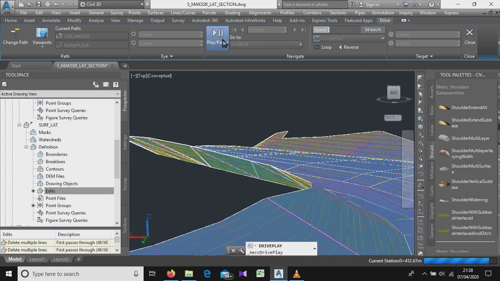Click the command line customize wrench icon
500x281 pixels.
[241, 251]
